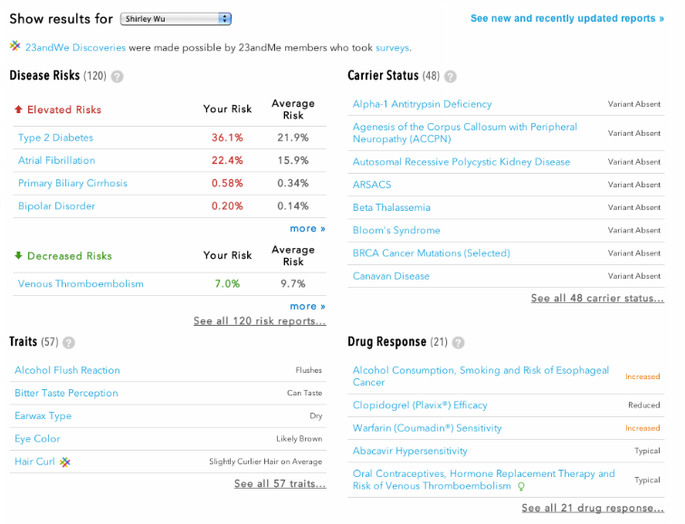This screenshot has width=685, height=524.
Task: Follow the surveys link
Action: (393, 48)
